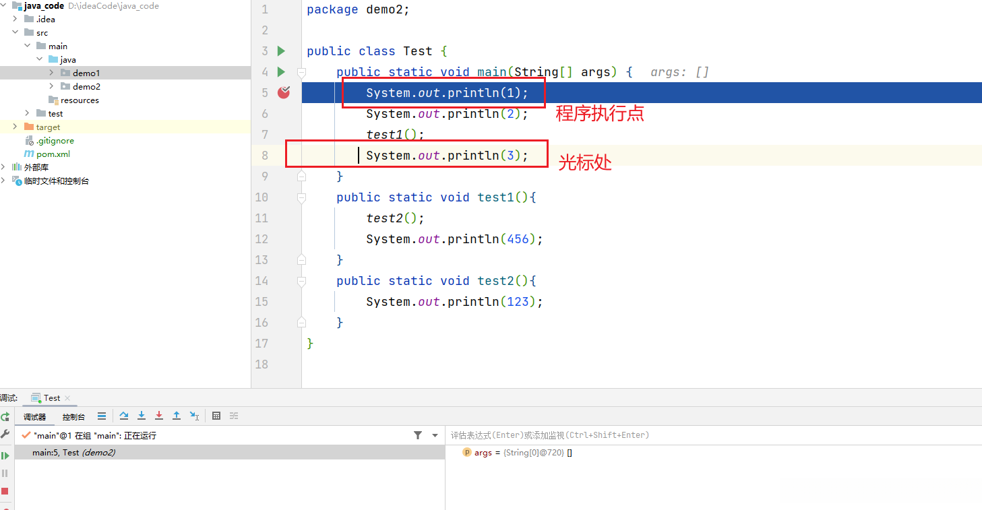Open the pom.xml file

(47, 154)
